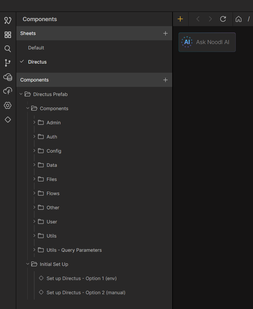Expand the Utils - Query Parameters folder
This screenshot has width=253, height=309.
click(34, 250)
